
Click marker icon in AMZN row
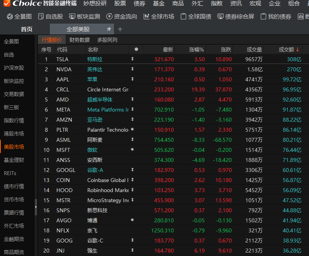coord(132,119)
